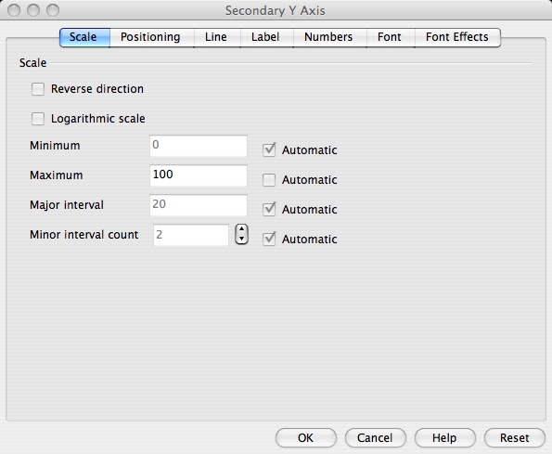
Task: Open Help for this dialog
Action: [444, 438]
